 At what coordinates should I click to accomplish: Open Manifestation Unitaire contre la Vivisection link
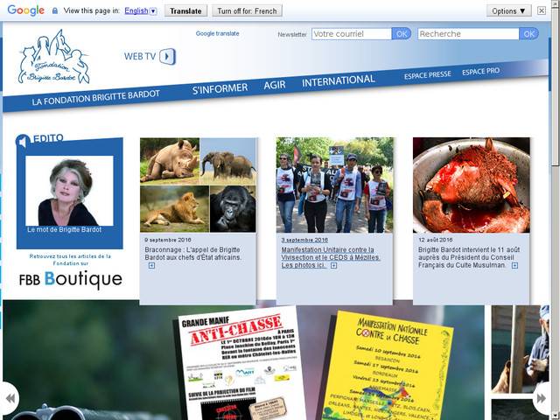pyautogui.click(x=331, y=257)
